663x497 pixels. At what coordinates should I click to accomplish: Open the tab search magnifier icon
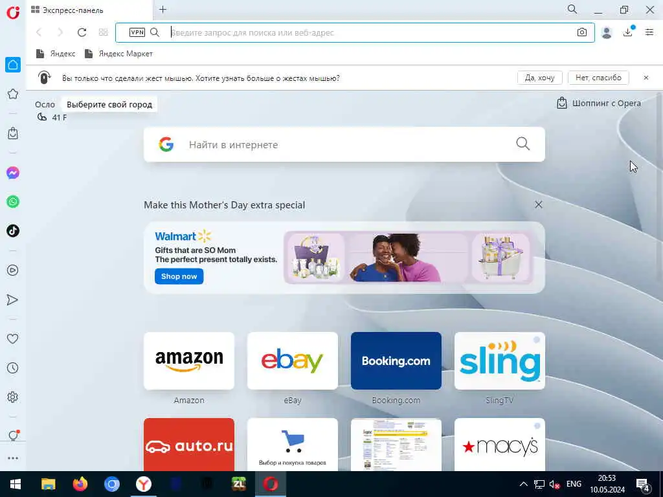pyautogui.click(x=572, y=9)
